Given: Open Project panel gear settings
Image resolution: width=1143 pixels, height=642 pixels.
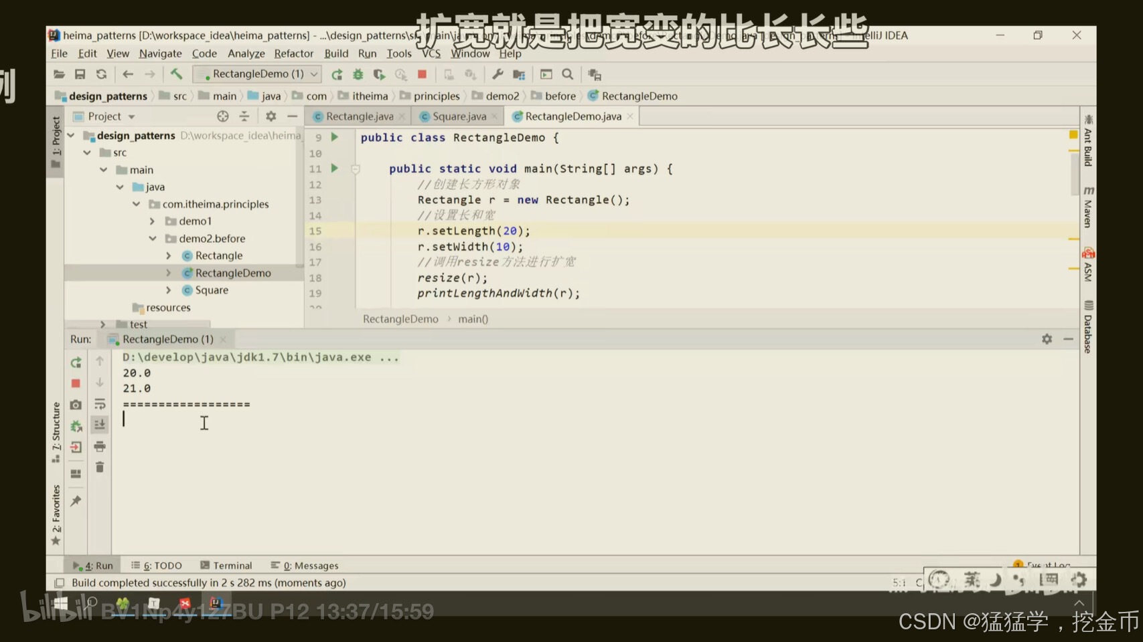Looking at the screenshot, I should [271, 116].
